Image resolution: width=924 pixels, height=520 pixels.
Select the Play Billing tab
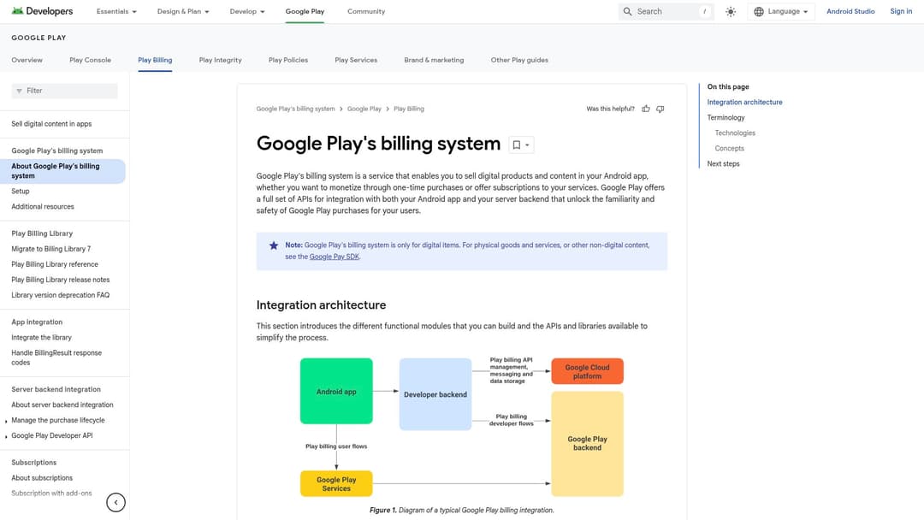point(155,60)
